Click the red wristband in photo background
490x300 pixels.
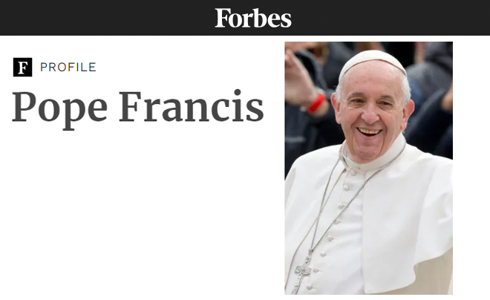317,103
